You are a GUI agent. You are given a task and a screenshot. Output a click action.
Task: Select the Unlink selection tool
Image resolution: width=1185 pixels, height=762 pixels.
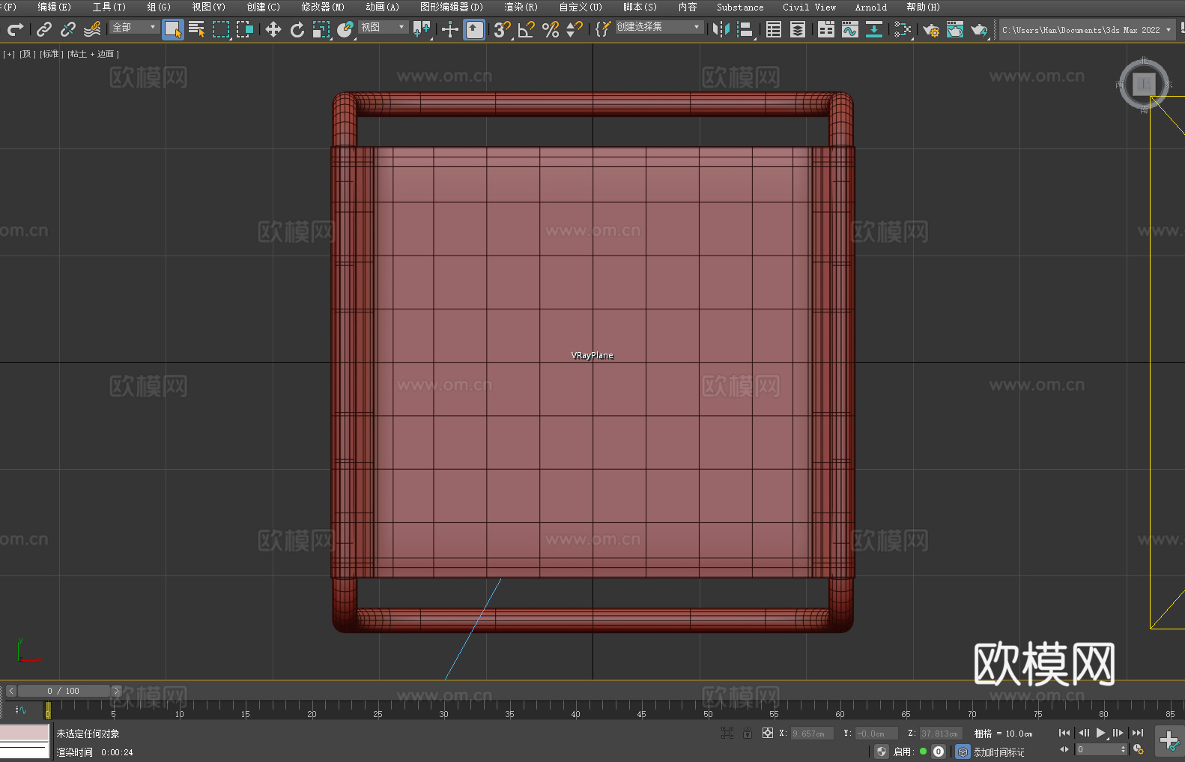68,29
